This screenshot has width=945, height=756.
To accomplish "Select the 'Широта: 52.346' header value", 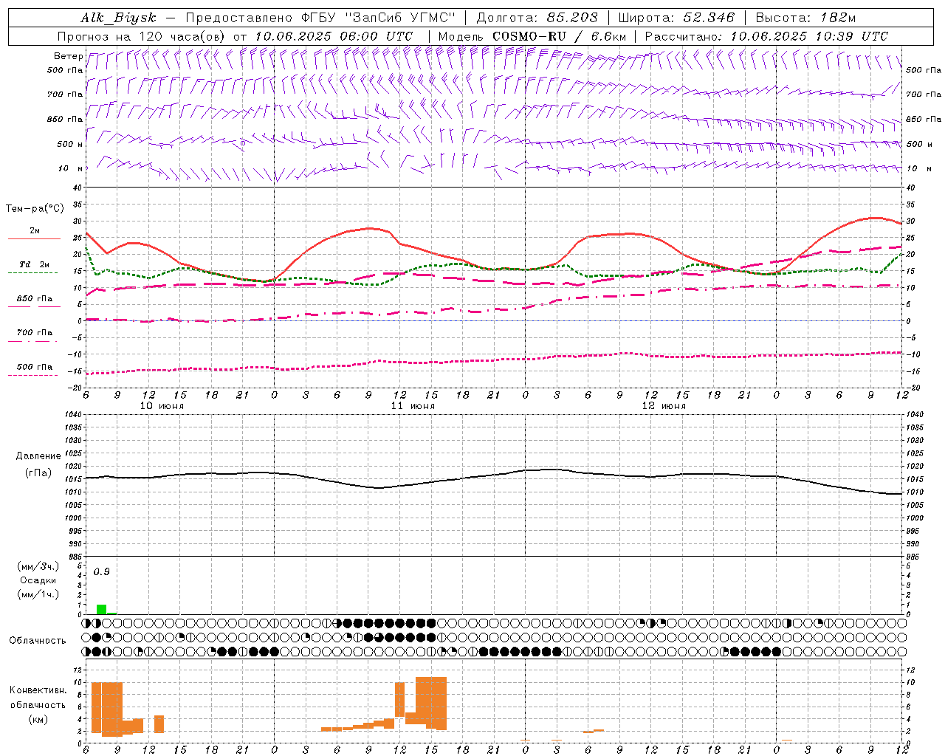I will click(x=676, y=18).
